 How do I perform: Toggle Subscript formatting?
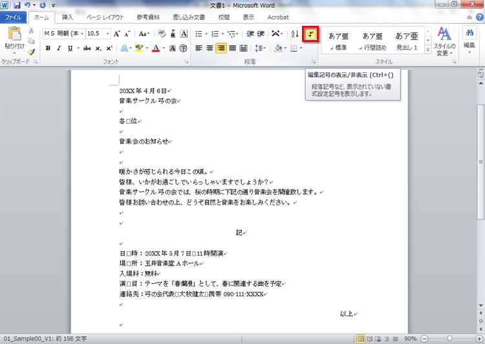(98, 48)
